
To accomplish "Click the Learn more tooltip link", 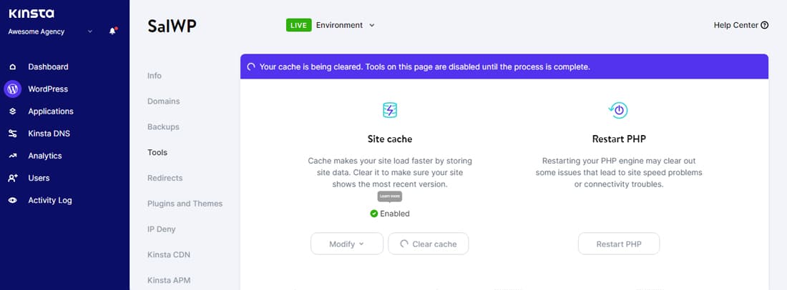I will tap(390, 196).
